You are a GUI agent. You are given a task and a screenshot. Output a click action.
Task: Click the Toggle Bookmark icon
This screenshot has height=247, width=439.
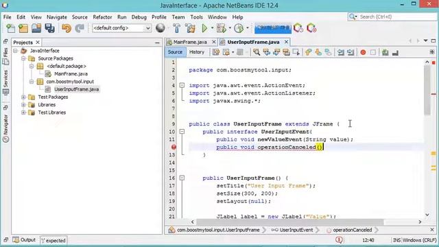tap(328, 52)
